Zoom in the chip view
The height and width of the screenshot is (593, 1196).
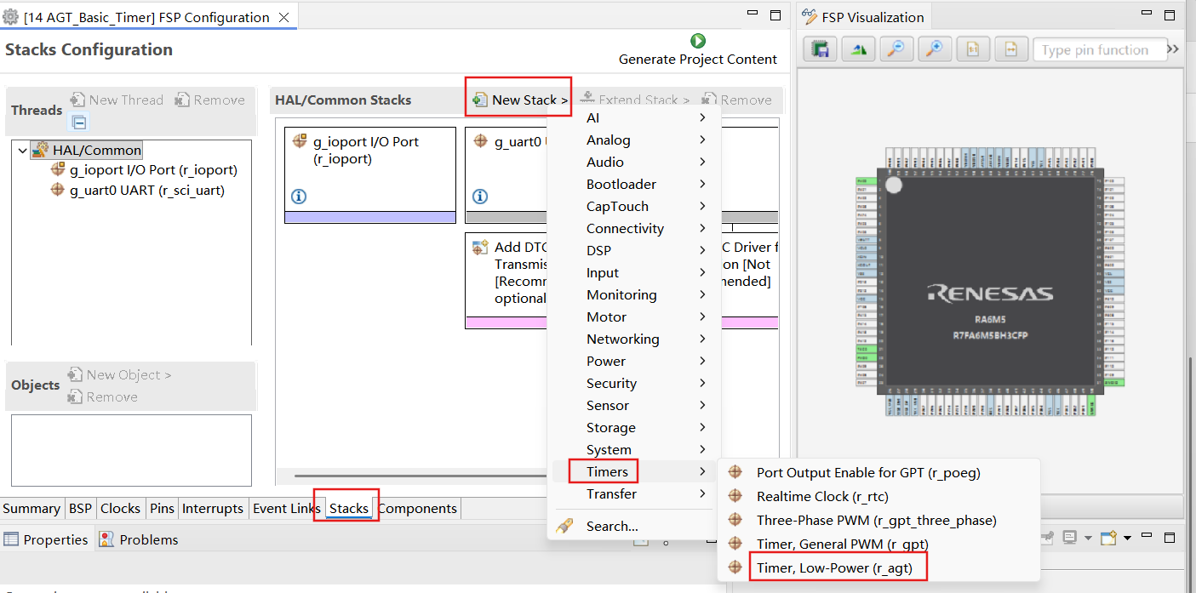coord(934,49)
